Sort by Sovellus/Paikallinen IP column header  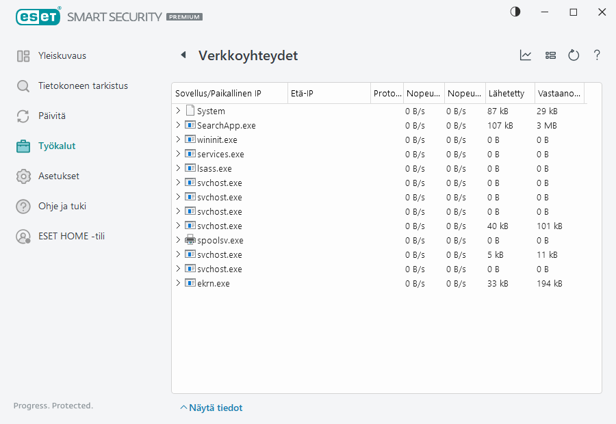pyautogui.click(x=218, y=94)
